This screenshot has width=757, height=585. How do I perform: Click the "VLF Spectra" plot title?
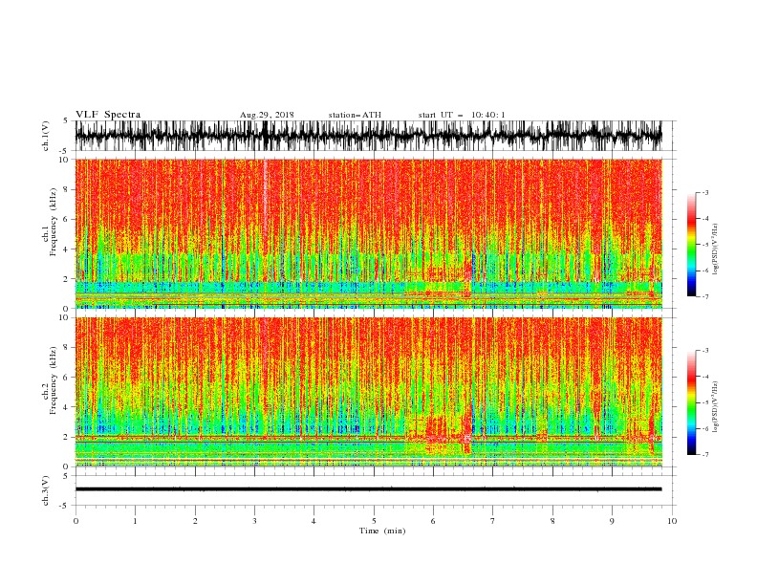(108, 115)
